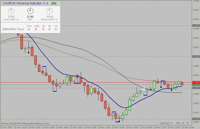Click the Local (GMT+1) label
This screenshot has width=200, height=129.
(11, 19)
